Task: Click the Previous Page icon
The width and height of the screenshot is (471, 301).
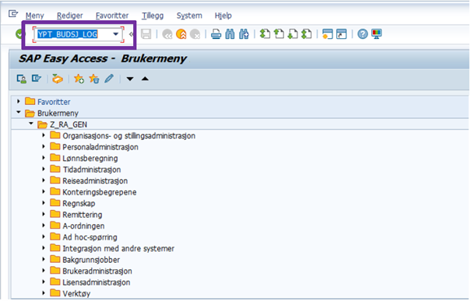Action: click(279, 34)
